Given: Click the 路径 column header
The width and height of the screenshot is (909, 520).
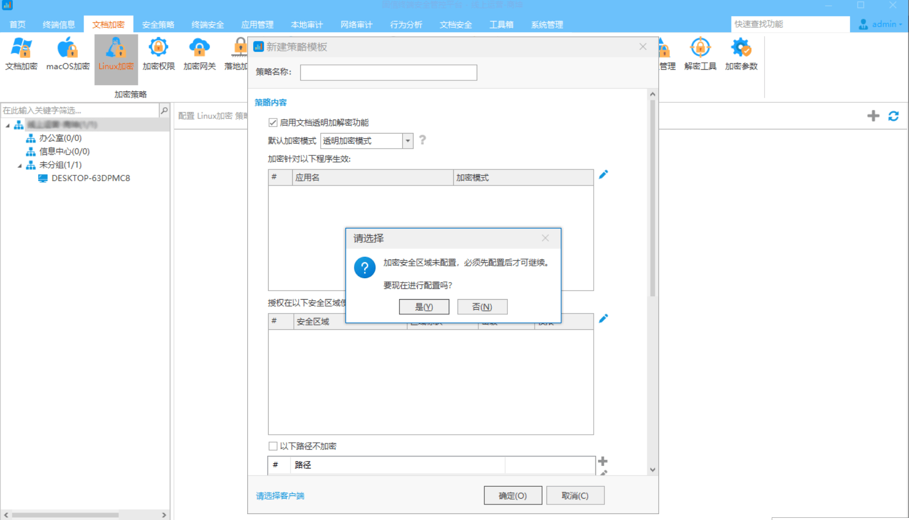Looking at the screenshot, I should click(x=397, y=465).
